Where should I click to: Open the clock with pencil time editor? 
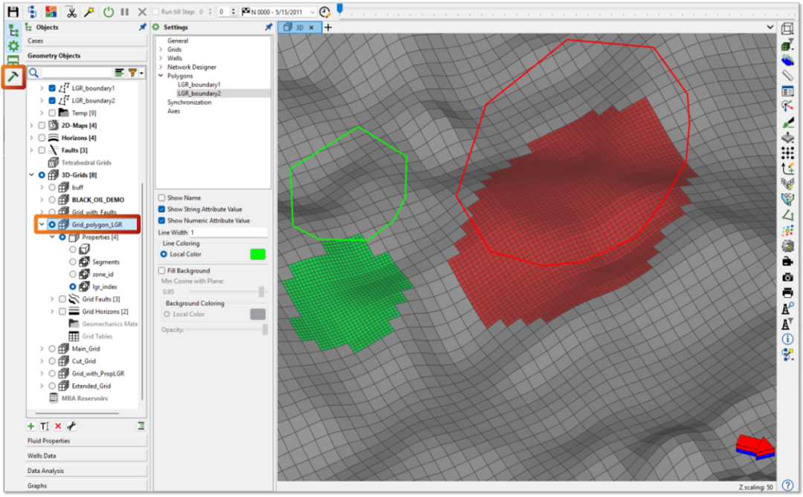pyautogui.click(x=325, y=11)
